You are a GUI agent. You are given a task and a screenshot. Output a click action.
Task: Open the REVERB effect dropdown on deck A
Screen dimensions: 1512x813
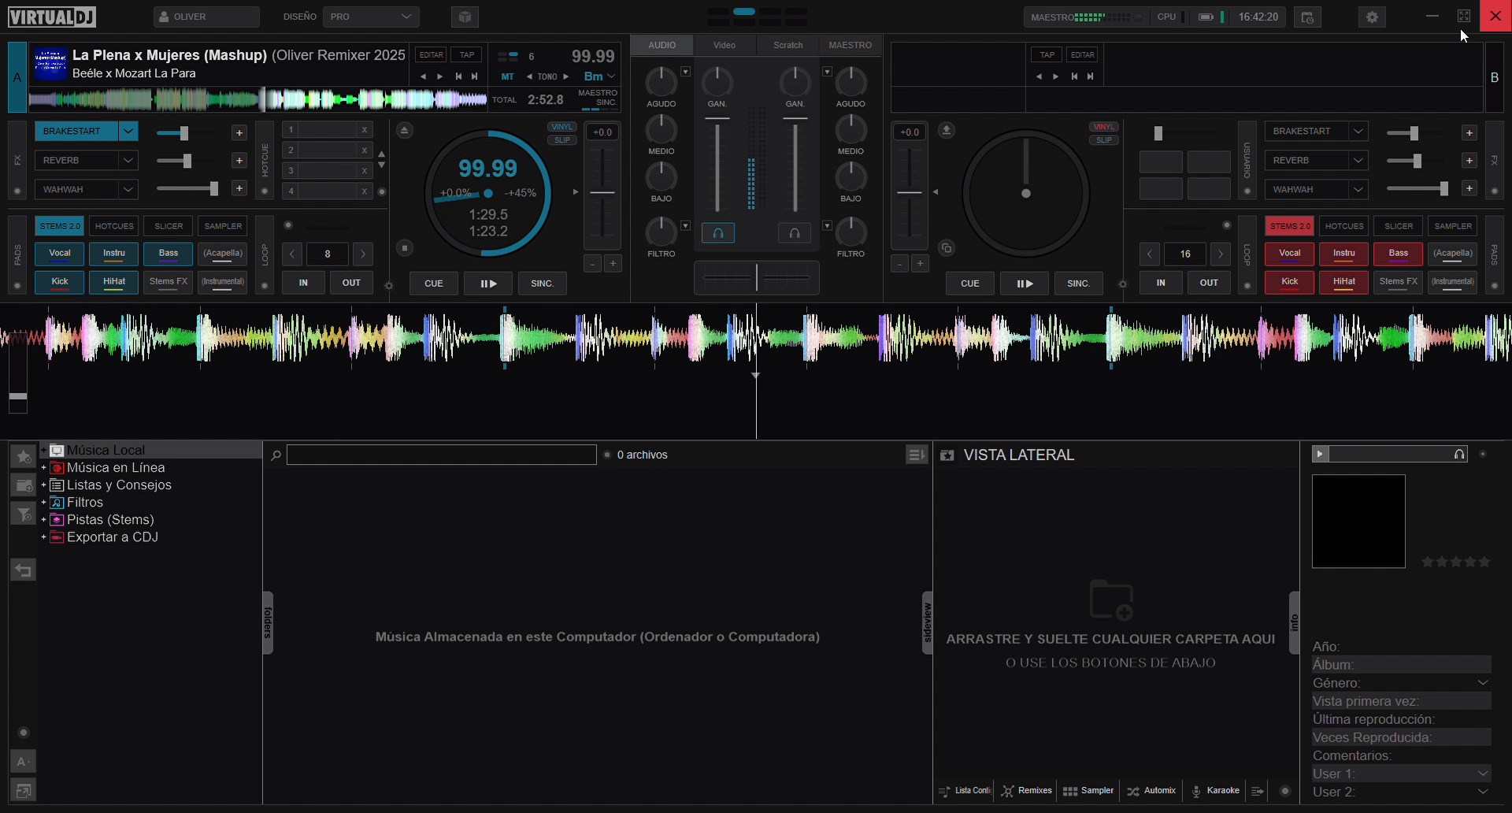[128, 161]
